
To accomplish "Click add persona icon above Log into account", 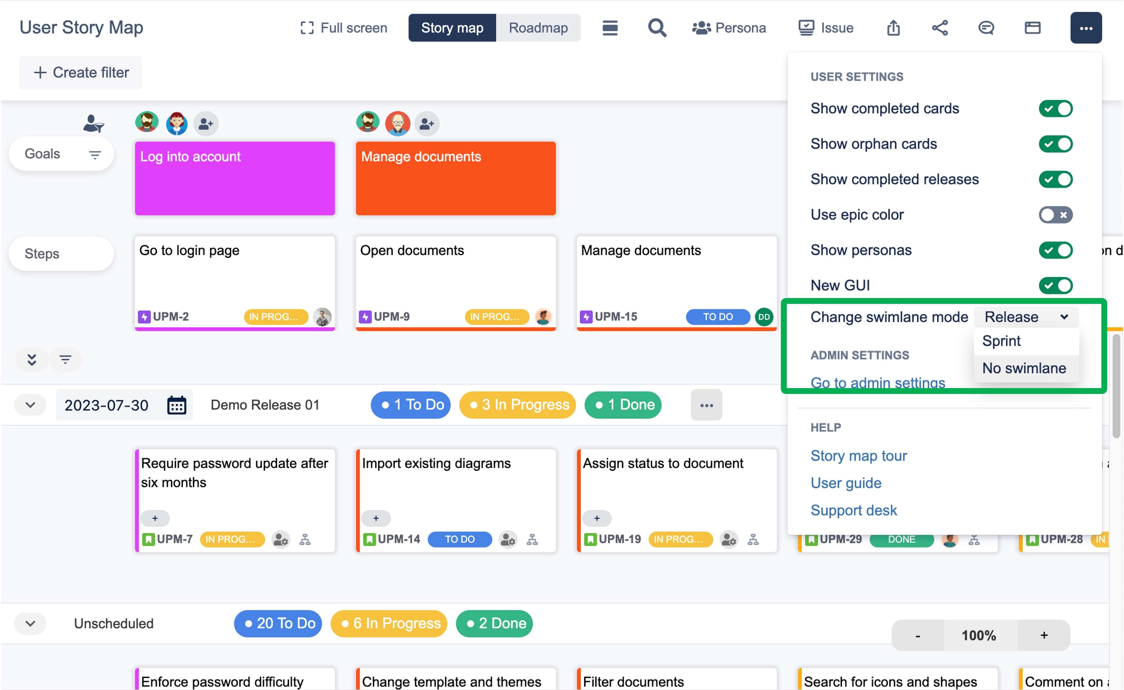I will 206,123.
